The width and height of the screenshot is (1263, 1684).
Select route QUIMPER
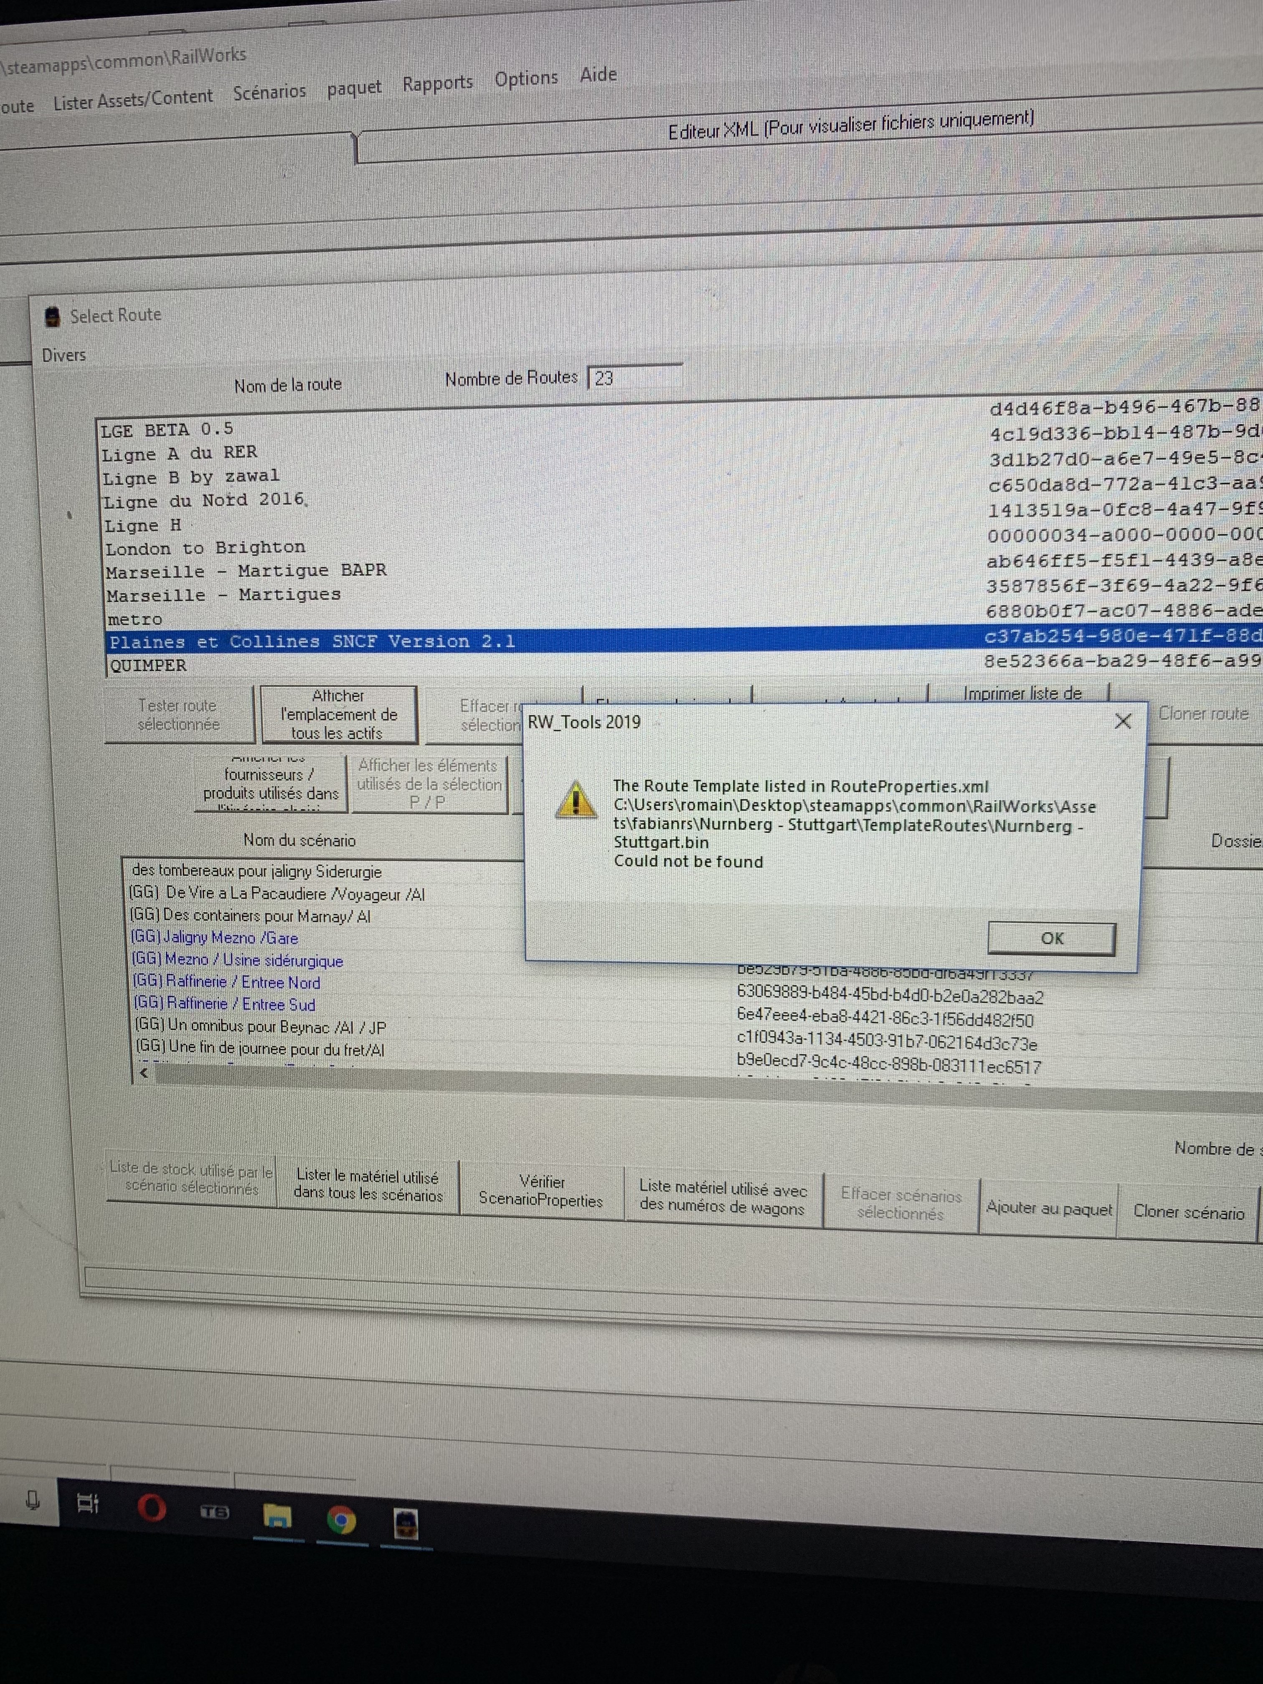(148, 665)
